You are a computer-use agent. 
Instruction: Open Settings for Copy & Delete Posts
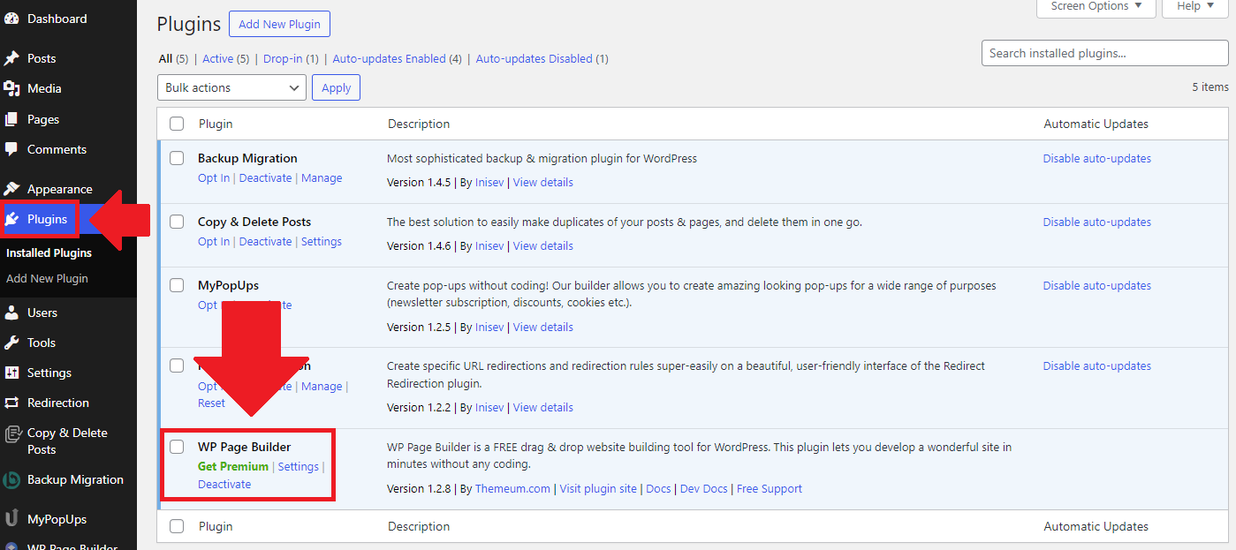pos(322,242)
